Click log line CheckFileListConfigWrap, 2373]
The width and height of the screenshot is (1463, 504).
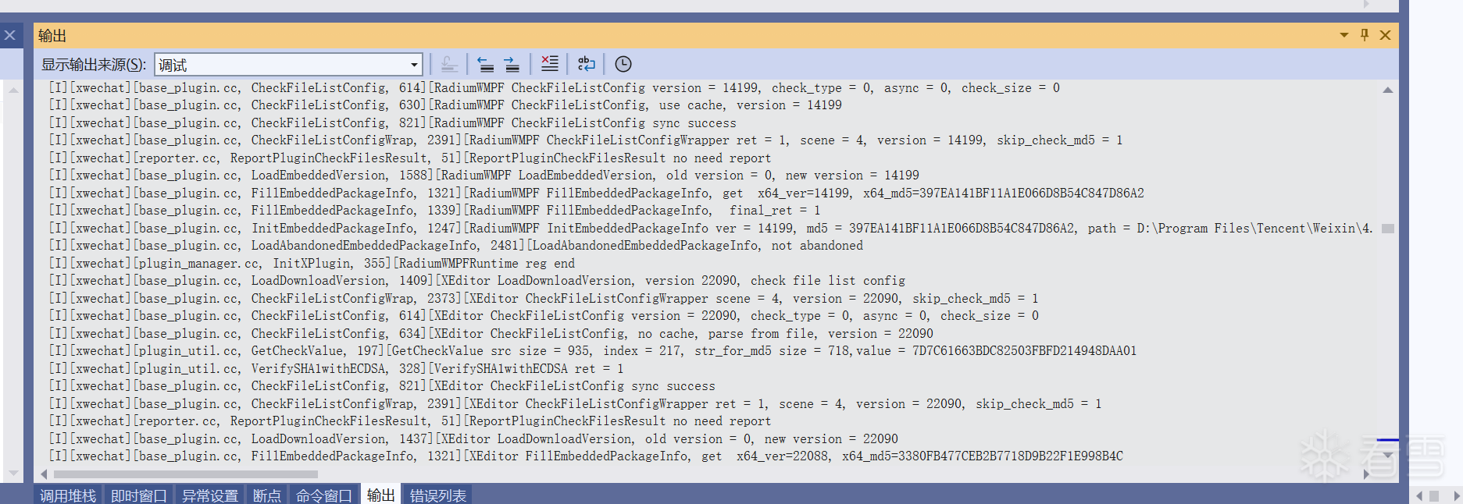pos(544,299)
